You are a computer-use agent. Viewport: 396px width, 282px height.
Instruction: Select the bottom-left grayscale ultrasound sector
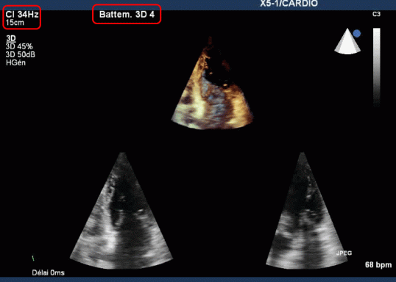121,211
